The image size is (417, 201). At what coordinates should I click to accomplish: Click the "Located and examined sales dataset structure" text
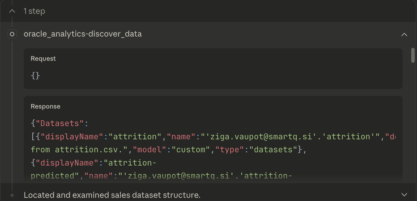pos(112,195)
